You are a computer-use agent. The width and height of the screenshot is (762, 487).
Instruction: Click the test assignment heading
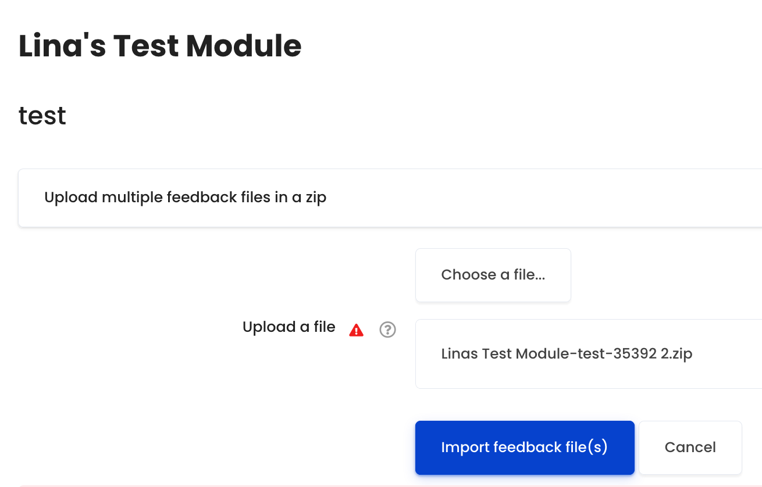tap(42, 116)
